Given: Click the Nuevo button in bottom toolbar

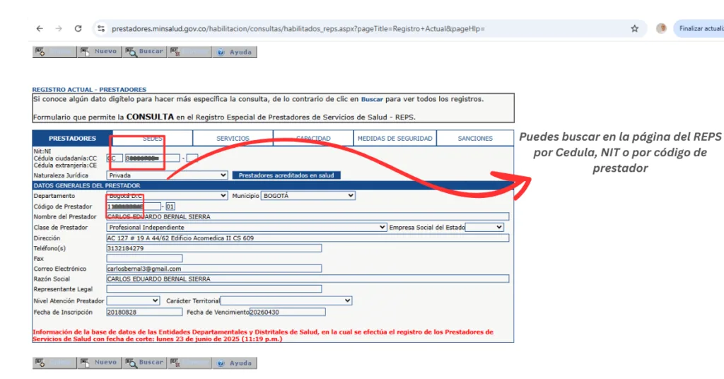Looking at the screenshot, I should 98,363.
